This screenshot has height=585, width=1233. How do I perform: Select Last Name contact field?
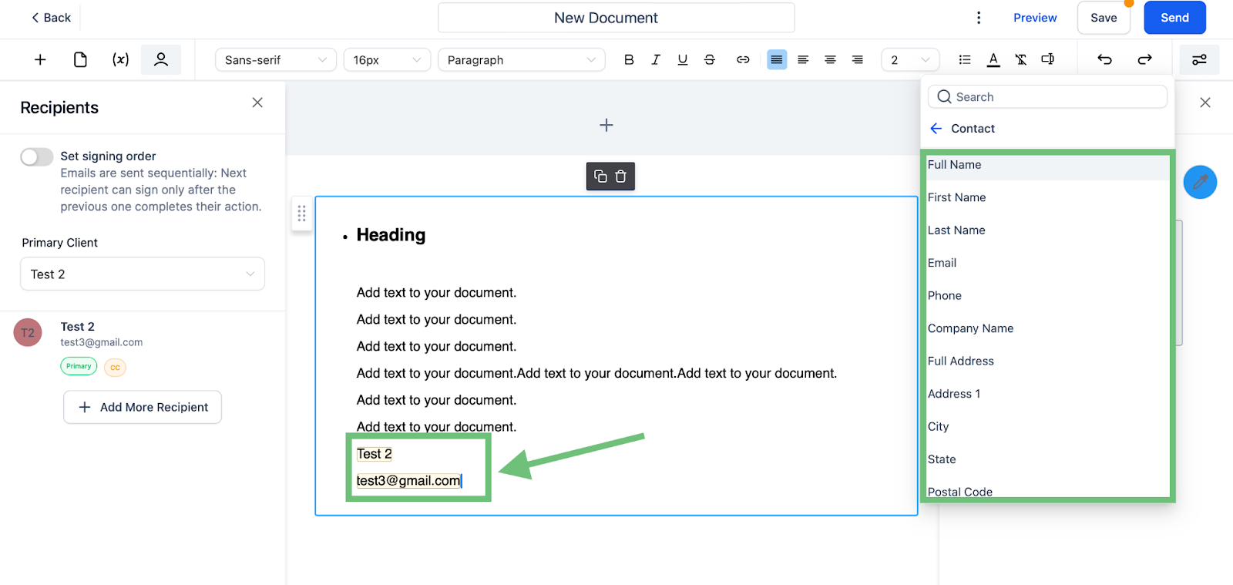click(x=1048, y=230)
